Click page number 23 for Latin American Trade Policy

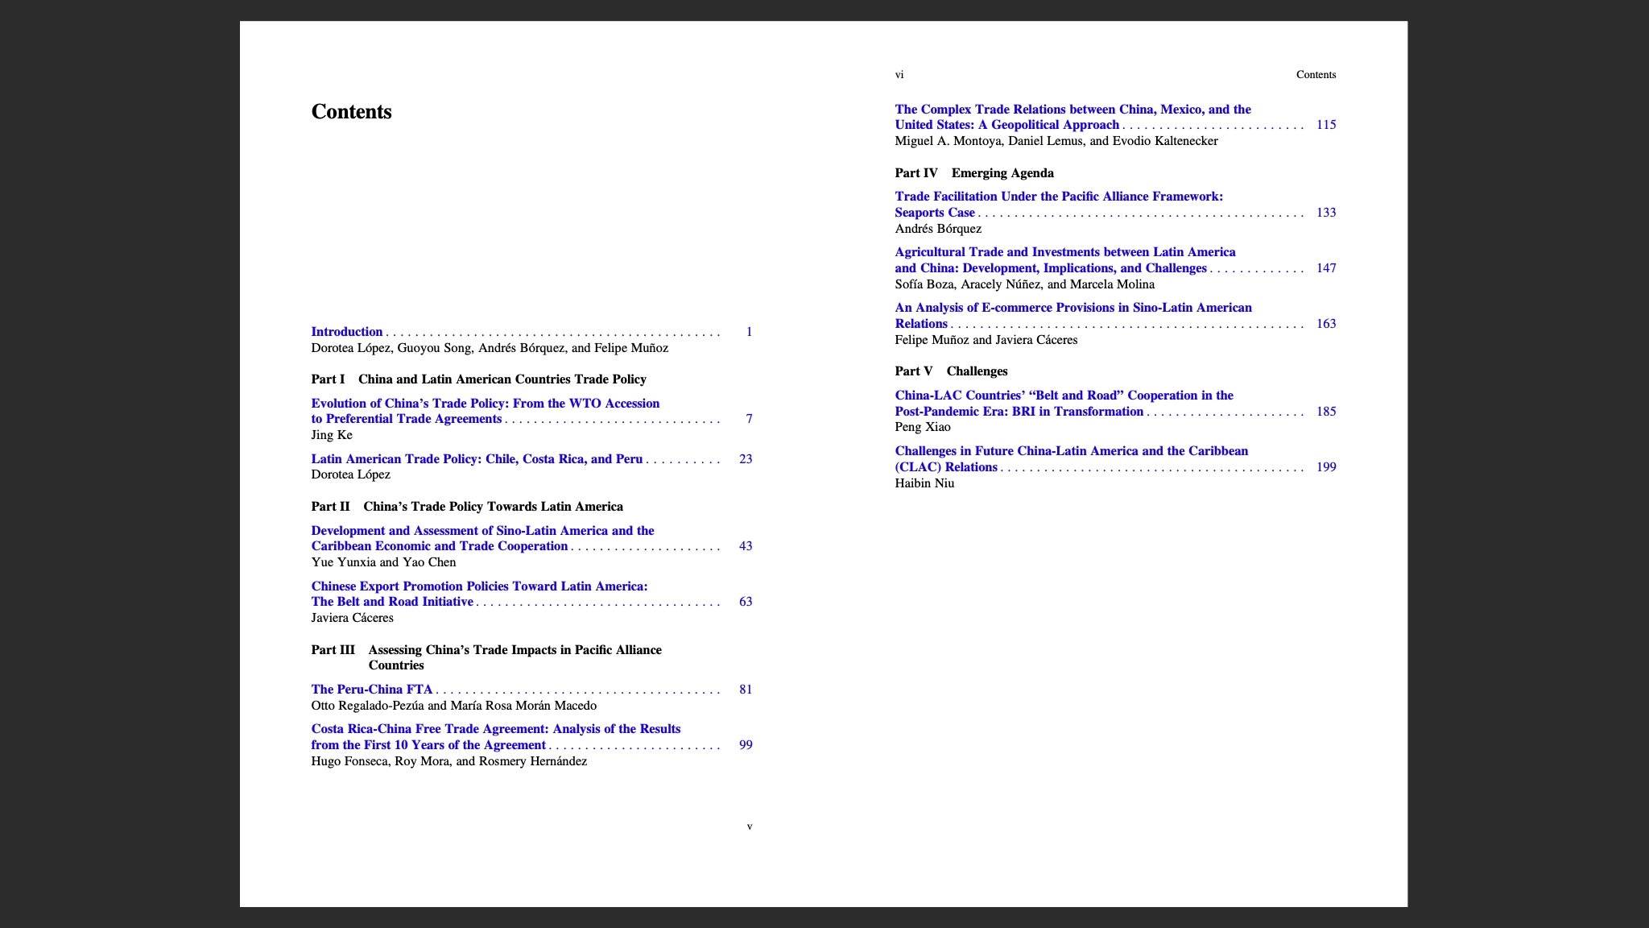[x=745, y=458]
